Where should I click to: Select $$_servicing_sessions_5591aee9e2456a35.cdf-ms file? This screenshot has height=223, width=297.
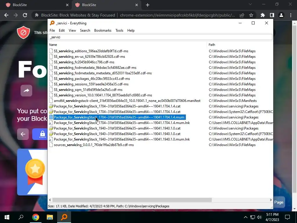[x=91, y=84]
